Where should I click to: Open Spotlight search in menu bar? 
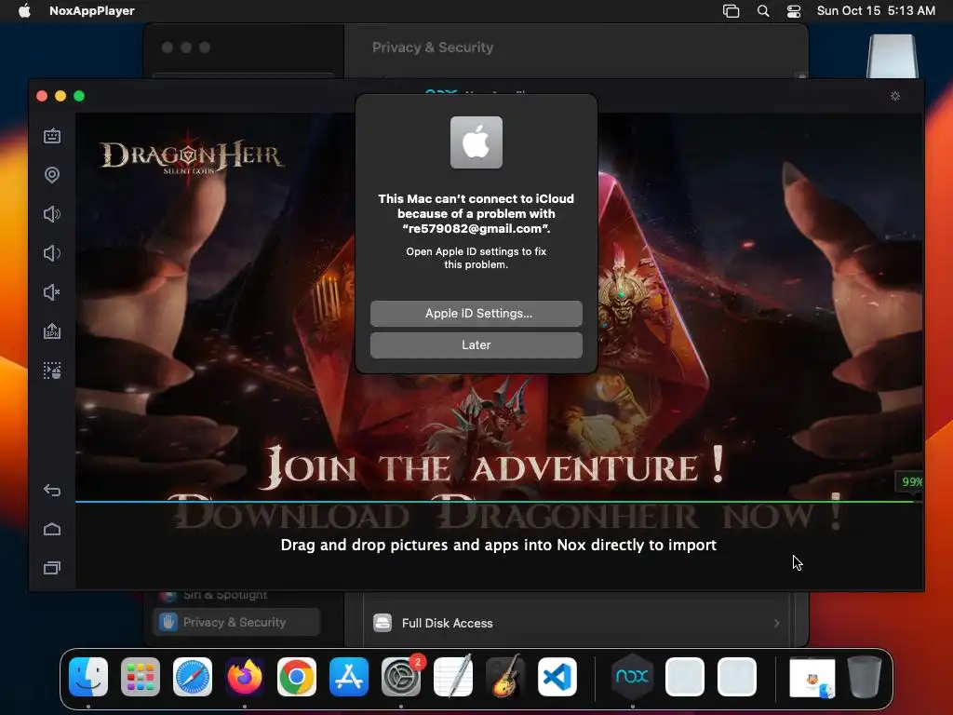[x=763, y=10]
